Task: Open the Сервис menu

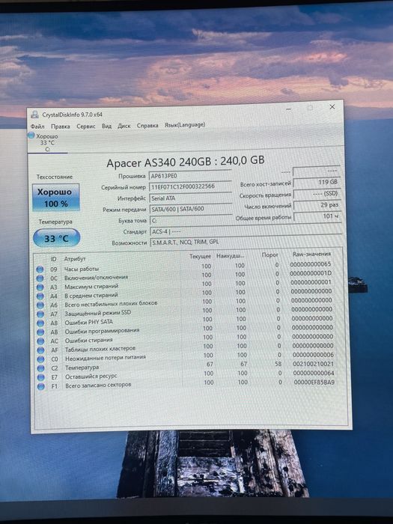Action: [x=86, y=126]
